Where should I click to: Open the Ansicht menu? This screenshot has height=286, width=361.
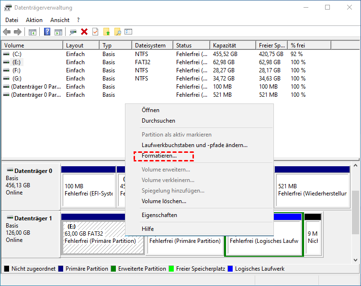(x=60, y=20)
